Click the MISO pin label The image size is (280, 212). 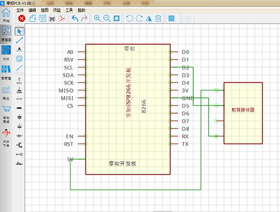(x=66, y=91)
